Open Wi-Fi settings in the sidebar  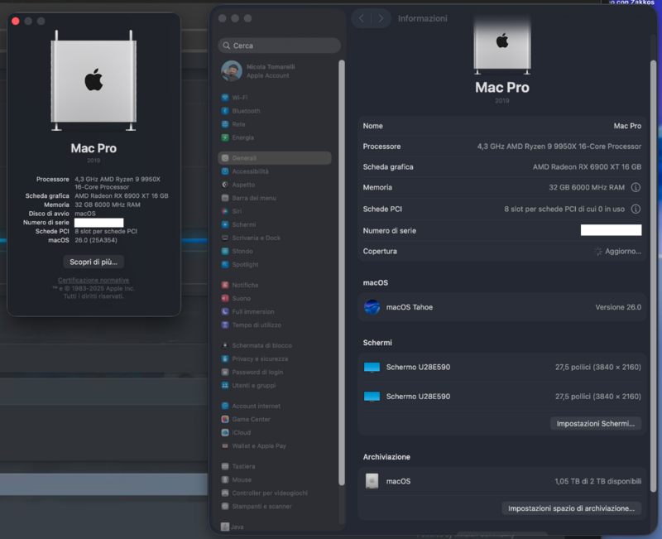coord(239,97)
